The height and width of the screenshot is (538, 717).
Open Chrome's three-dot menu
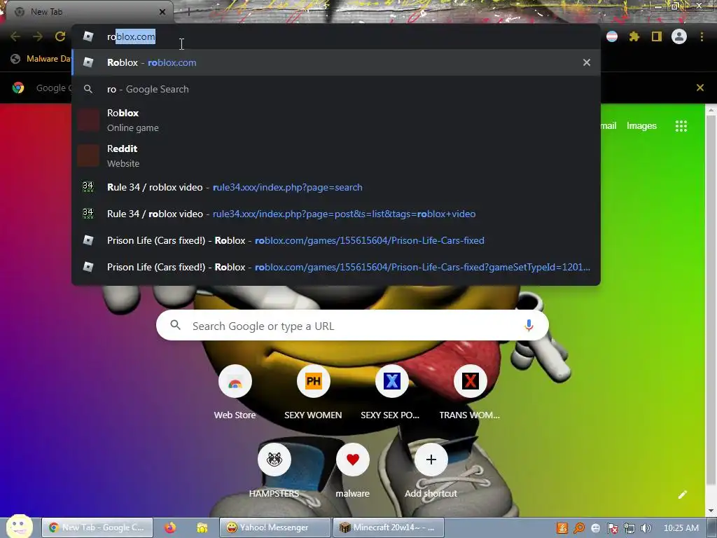[x=702, y=36]
